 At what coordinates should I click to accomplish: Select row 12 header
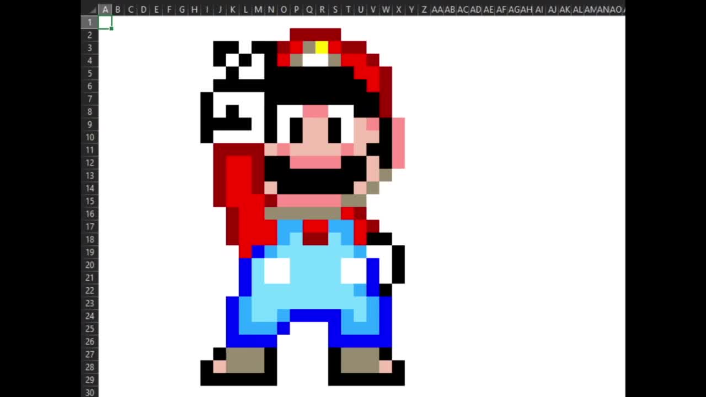pyautogui.click(x=89, y=163)
